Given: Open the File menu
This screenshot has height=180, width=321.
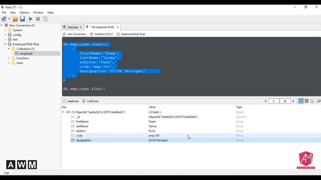Looking at the screenshot, I should tap(4, 12).
